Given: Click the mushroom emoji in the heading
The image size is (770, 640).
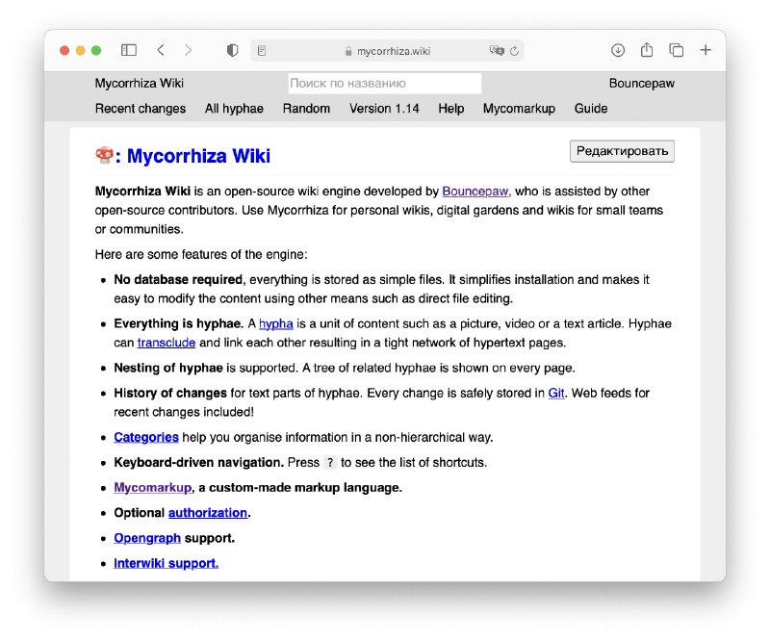Looking at the screenshot, I should pyautogui.click(x=104, y=155).
